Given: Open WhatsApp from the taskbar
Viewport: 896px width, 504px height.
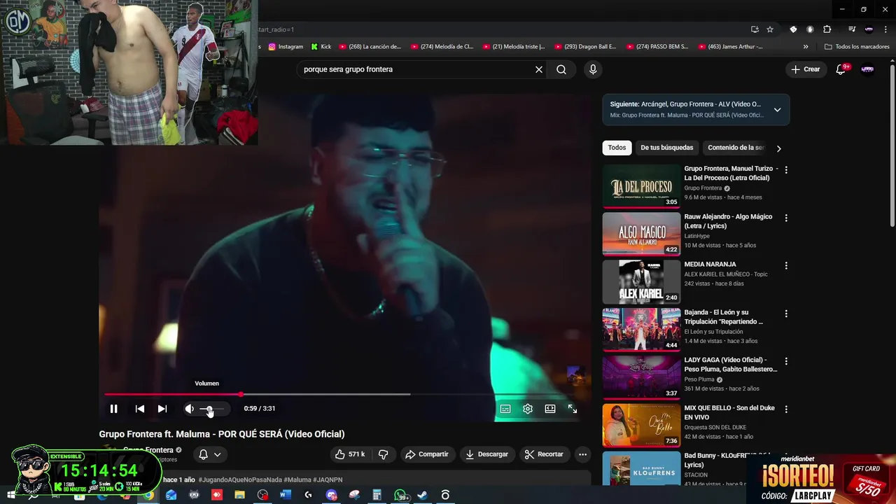Looking at the screenshot, I should [400, 495].
